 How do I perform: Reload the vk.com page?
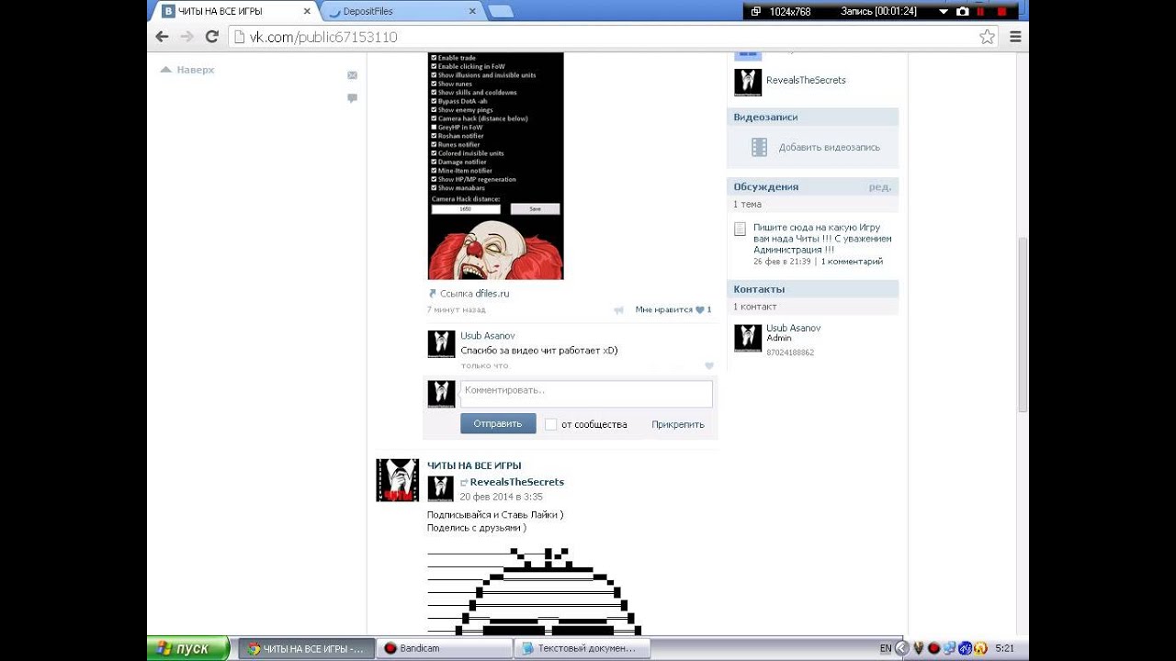click(x=211, y=37)
